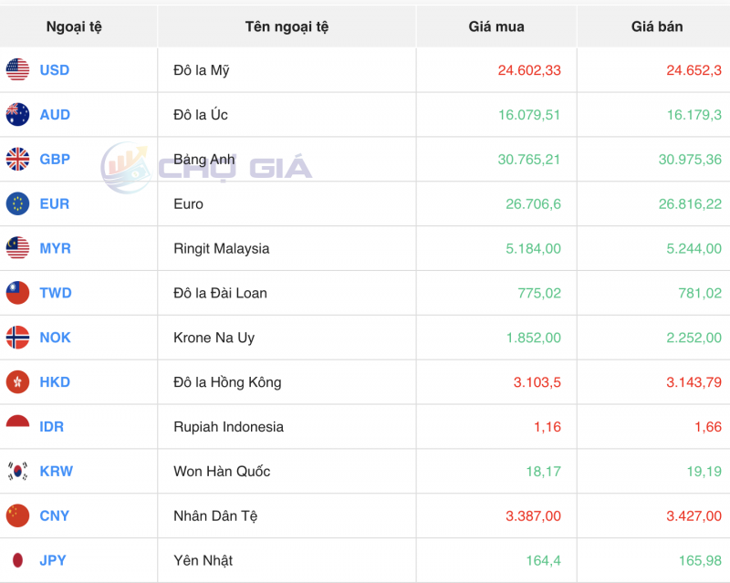Screen dimensions: 730x583
Task: Click the JPY currency code link
Action: click(x=53, y=560)
